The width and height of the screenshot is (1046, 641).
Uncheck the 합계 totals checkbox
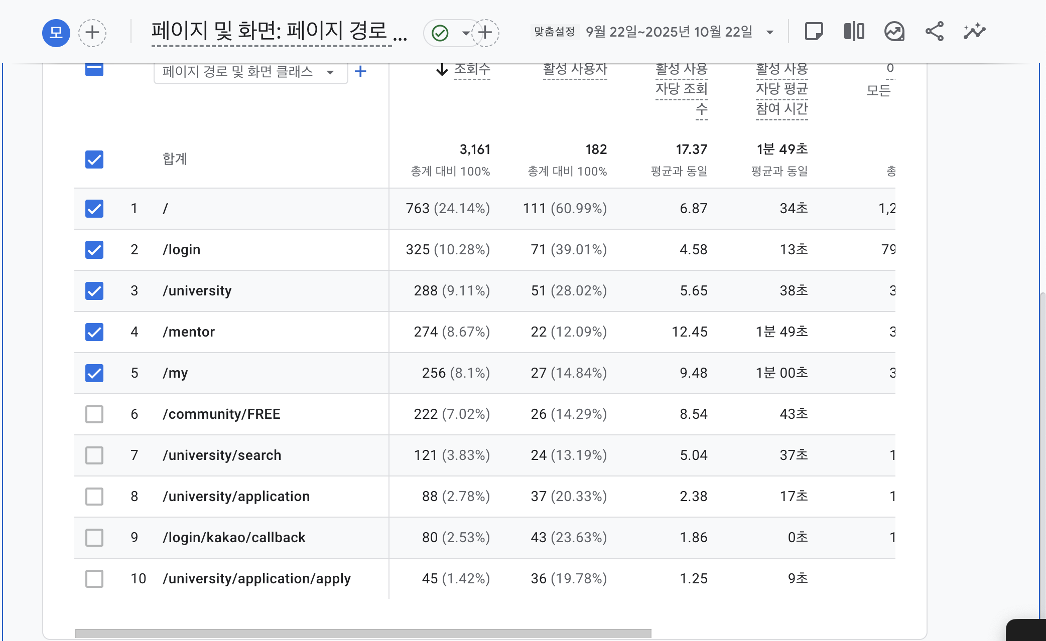point(94,159)
